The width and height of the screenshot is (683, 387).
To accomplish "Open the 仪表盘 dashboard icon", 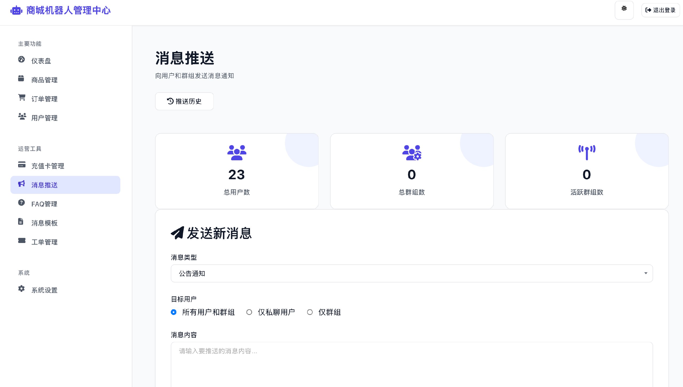I will point(22,60).
